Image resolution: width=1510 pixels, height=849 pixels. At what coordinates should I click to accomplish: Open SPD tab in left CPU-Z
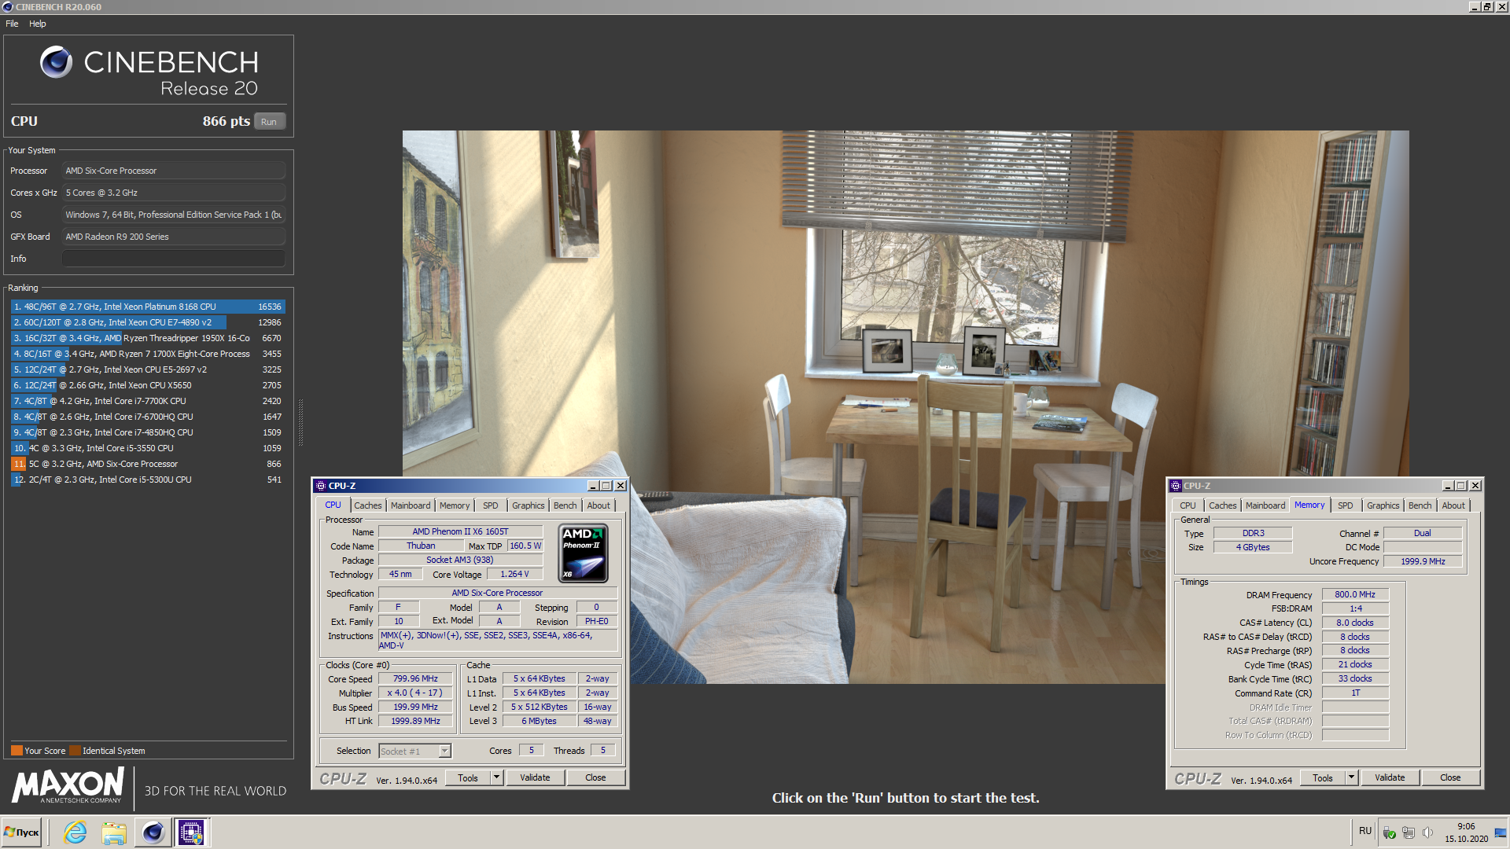(x=491, y=505)
